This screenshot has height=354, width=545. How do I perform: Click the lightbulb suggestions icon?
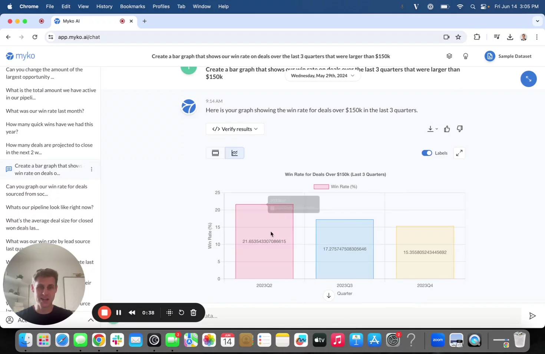tap(466, 56)
